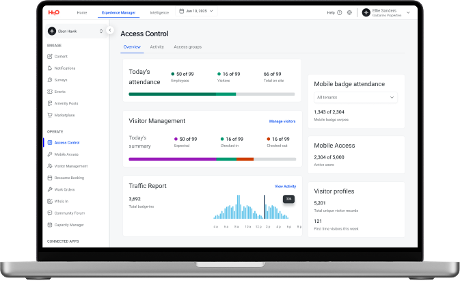This screenshot has width=460, height=283.
Task: Click the Manage visitors link
Action: pos(282,121)
